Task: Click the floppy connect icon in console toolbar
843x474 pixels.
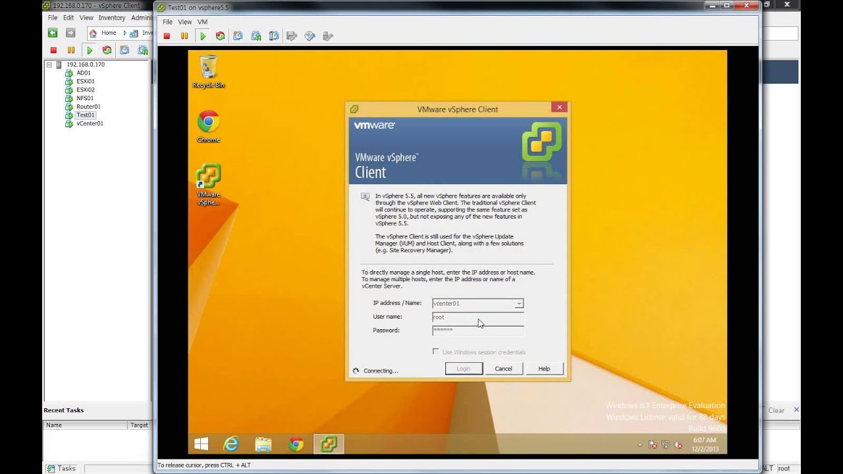Action: click(292, 36)
